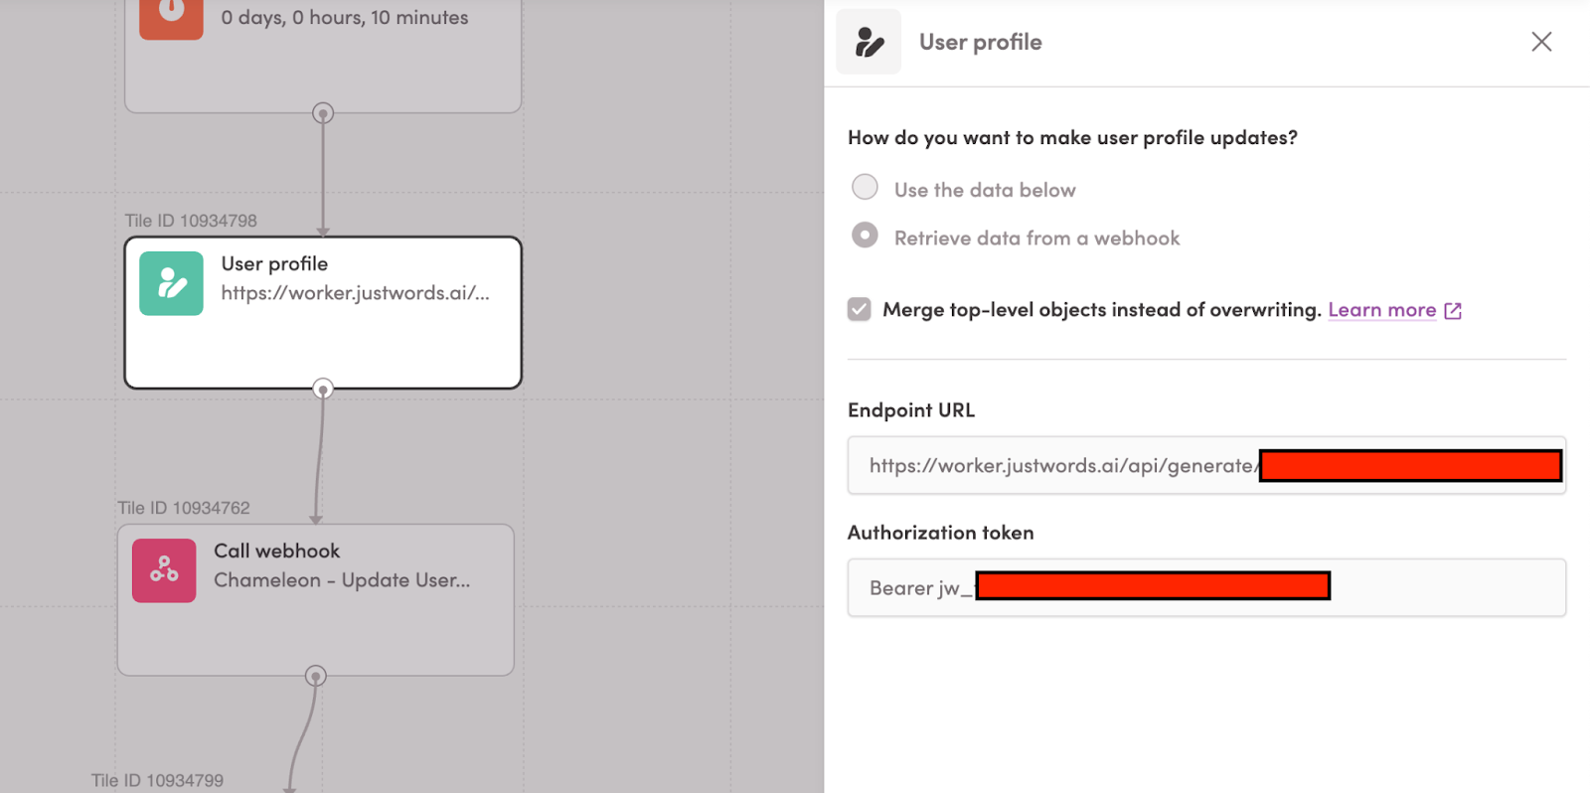Toggle merge top-level objects checkbox
Image resolution: width=1590 pixels, height=793 pixels.
pyautogui.click(x=860, y=309)
